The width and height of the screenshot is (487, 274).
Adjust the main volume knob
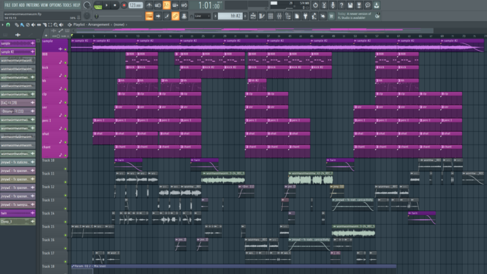87,5
